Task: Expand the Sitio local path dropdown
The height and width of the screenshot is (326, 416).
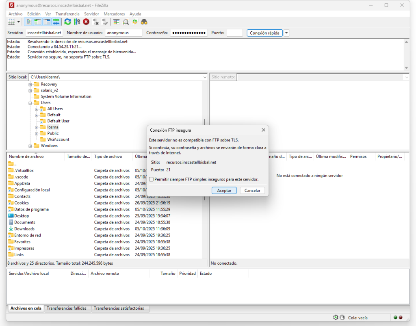Action: coord(205,77)
